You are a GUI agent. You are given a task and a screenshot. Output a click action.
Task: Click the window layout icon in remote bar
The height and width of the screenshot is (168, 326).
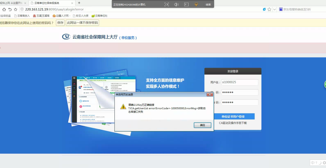pyautogui.click(x=186, y=5)
